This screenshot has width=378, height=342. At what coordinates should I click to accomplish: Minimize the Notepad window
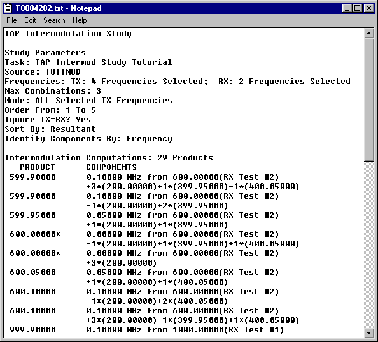click(347, 8)
